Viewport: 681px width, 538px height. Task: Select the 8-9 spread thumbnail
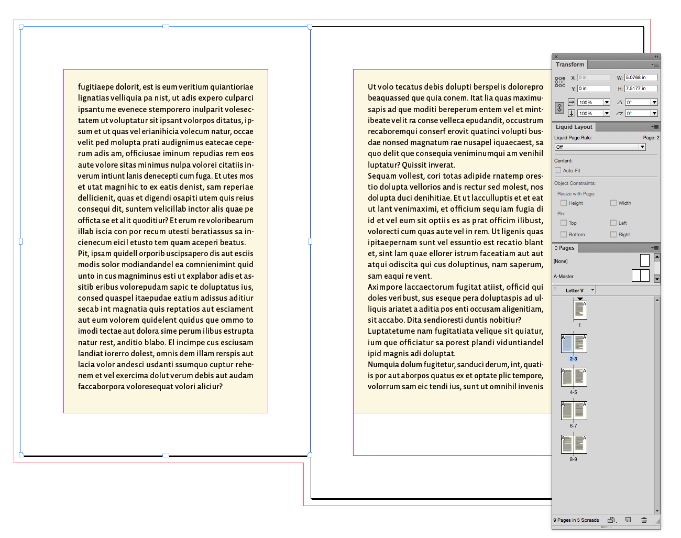pos(574,444)
